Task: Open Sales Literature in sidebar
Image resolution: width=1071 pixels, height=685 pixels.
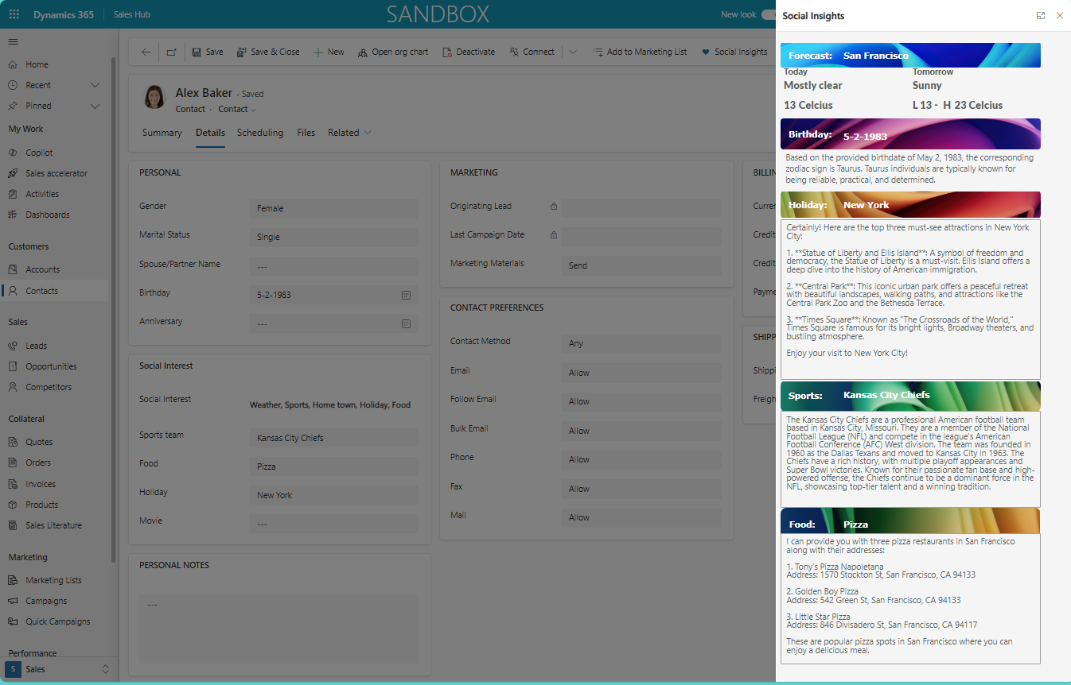Action: tap(54, 525)
